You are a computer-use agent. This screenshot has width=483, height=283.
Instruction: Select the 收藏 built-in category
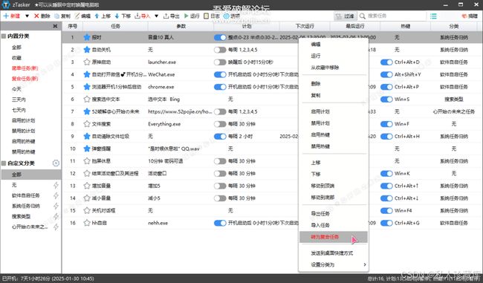(x=16, y=58)
